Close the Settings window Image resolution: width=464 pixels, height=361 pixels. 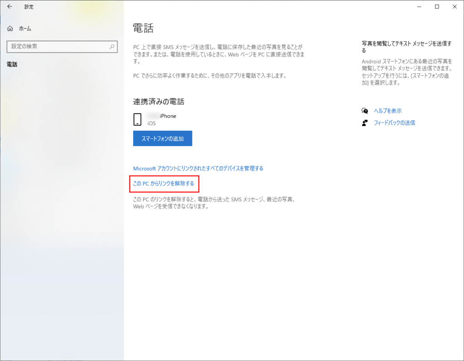pyautogui.click(x=454, y=6)
